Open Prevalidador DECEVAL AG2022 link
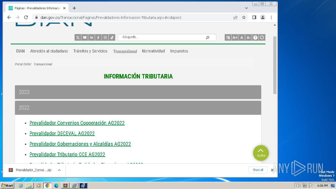Viewport: 336px width, 189px height. (x=62, y=133)
